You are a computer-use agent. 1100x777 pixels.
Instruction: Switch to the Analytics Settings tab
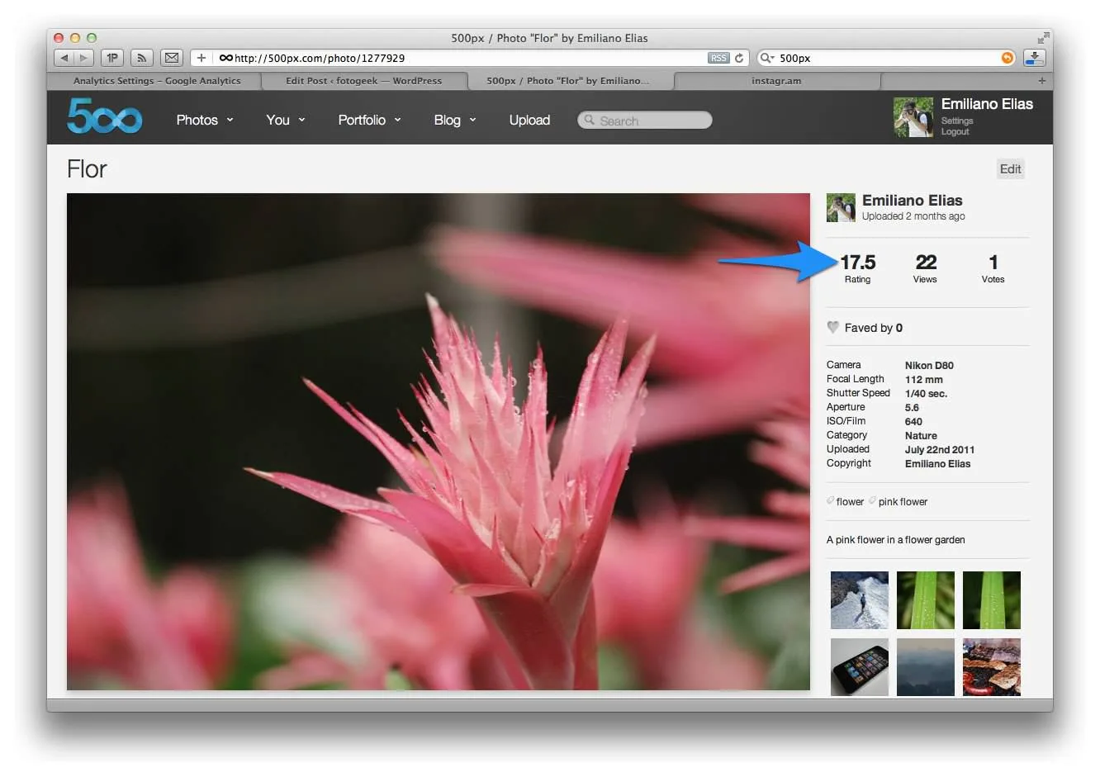coord(152,81)
